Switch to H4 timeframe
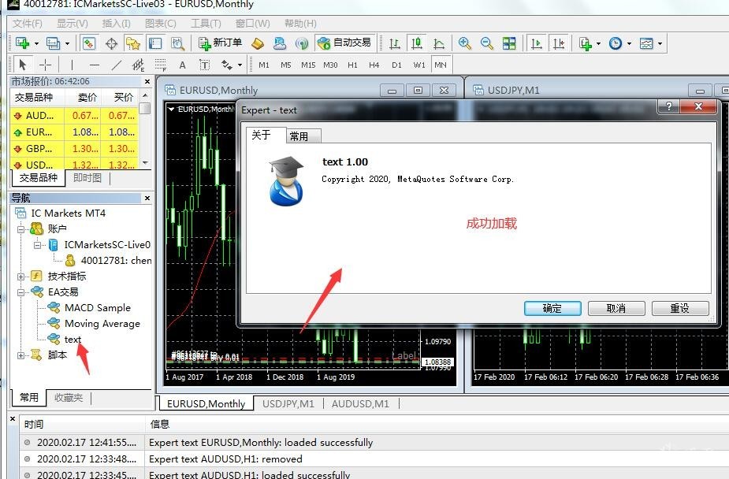729x479 pixels. click(x=374, y=65)
